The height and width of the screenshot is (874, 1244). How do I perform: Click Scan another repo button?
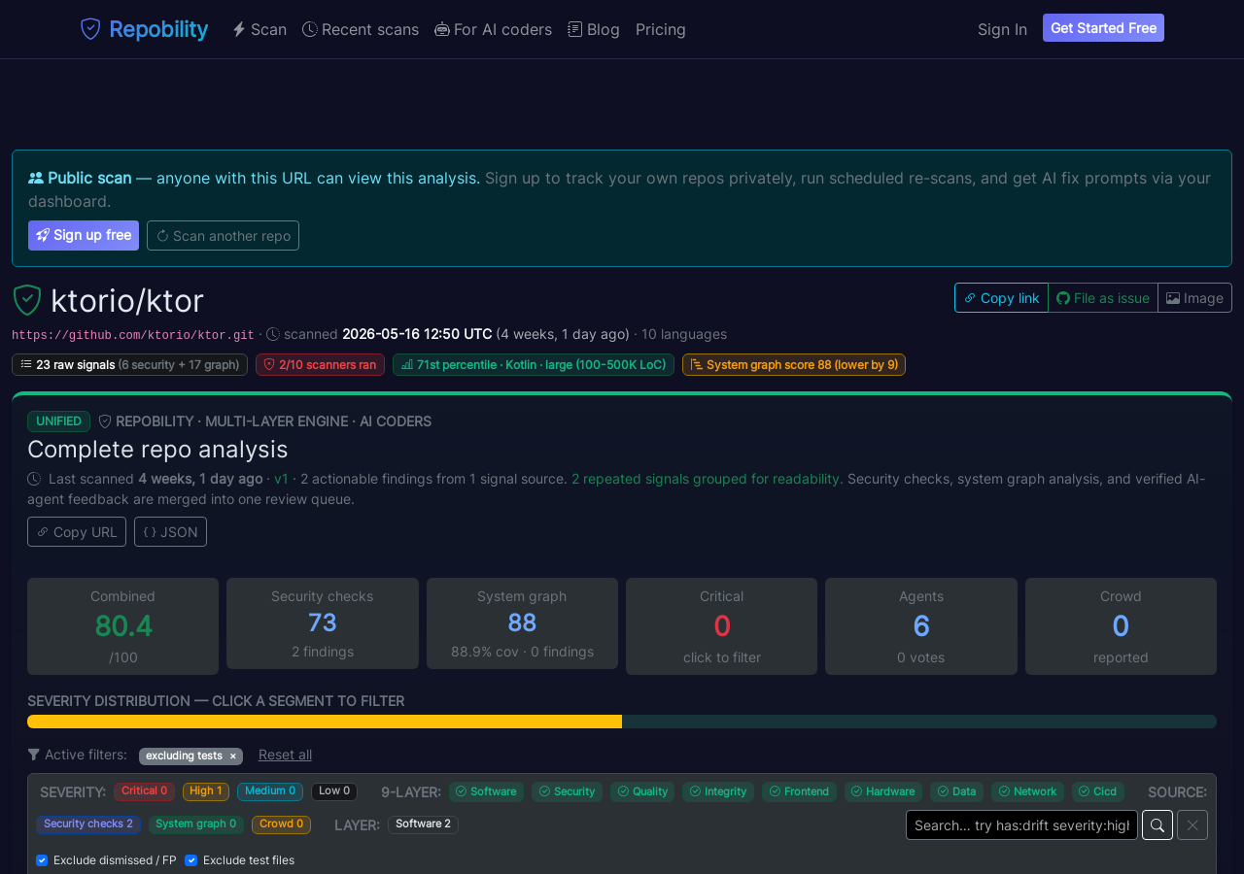[223, 235]
